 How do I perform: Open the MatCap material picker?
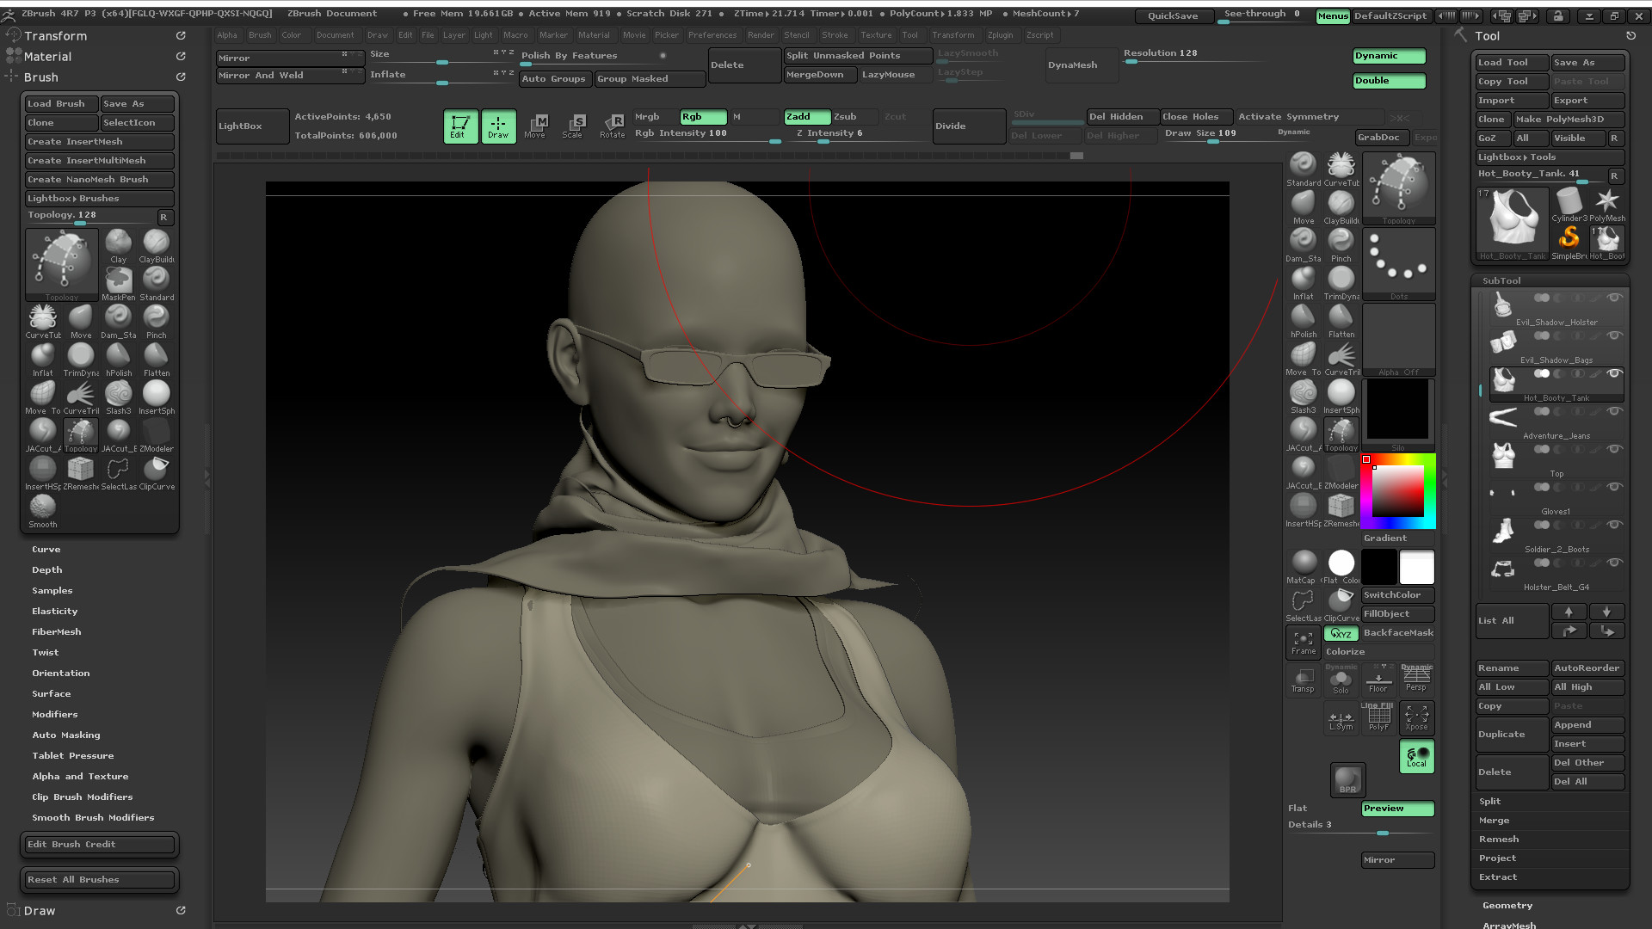[1304, 568]
